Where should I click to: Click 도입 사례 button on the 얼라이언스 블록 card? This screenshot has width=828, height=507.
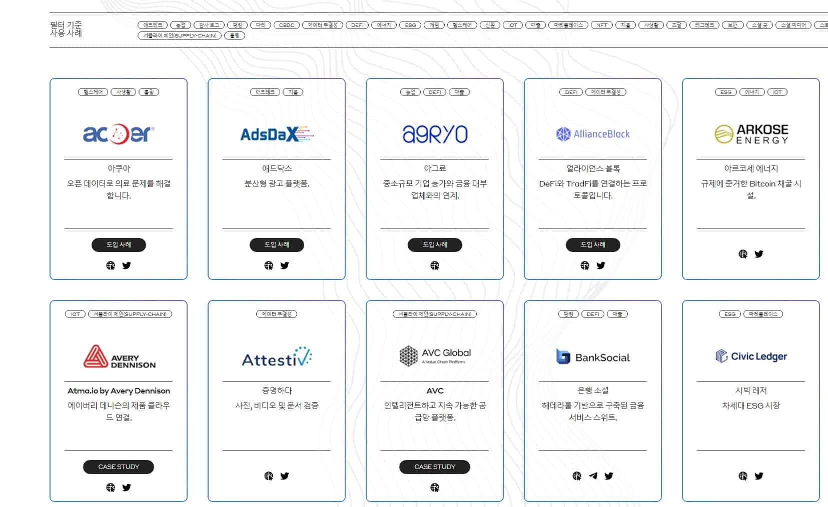pyautogui.click(x=593, y=244)
